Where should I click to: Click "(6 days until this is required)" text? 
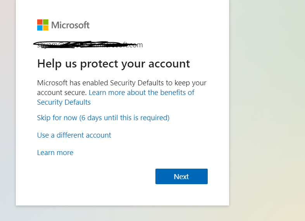coord(124,117)
